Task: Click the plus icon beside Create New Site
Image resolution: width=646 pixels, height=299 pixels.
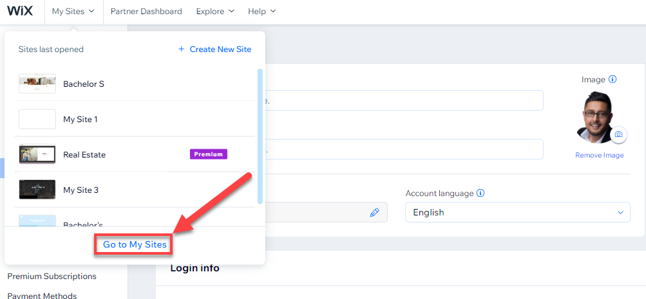Action: pyautogui.click(x=181, y=50)
